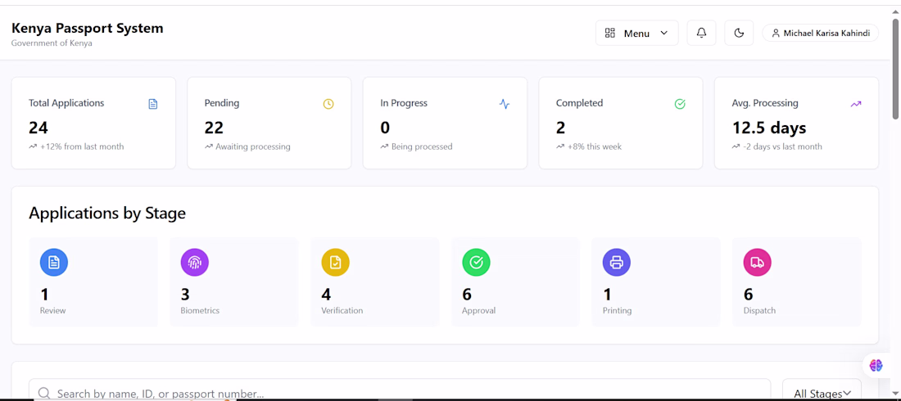Click the +8% this week text
This screenshot has width=901, height=401.
594,146
